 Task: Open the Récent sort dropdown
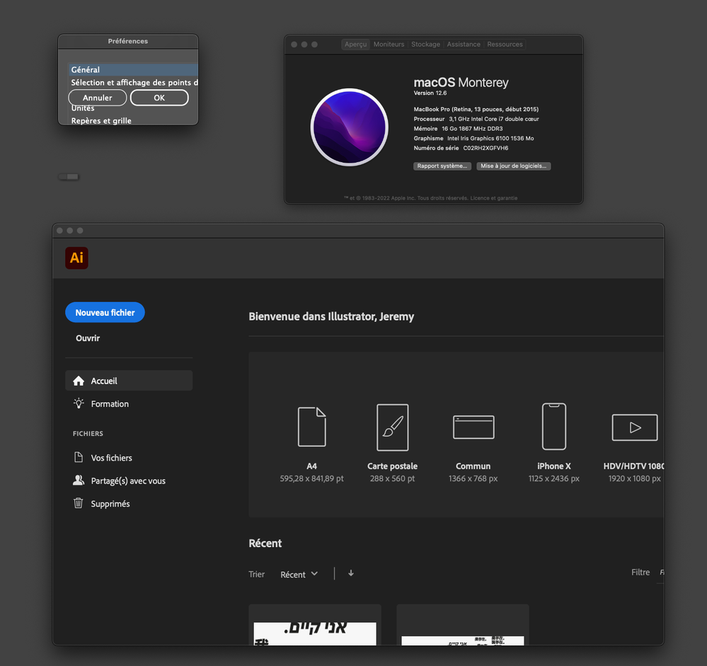(x=299, y=575)
